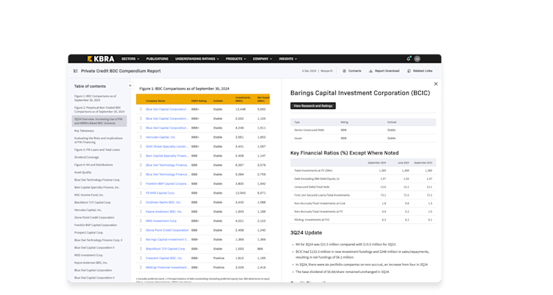
Task: Click row handle icon for Stone Point Credit
Action: (141, 230)
